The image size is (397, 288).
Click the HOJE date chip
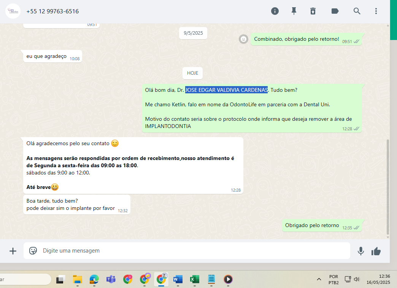[192, 73]
